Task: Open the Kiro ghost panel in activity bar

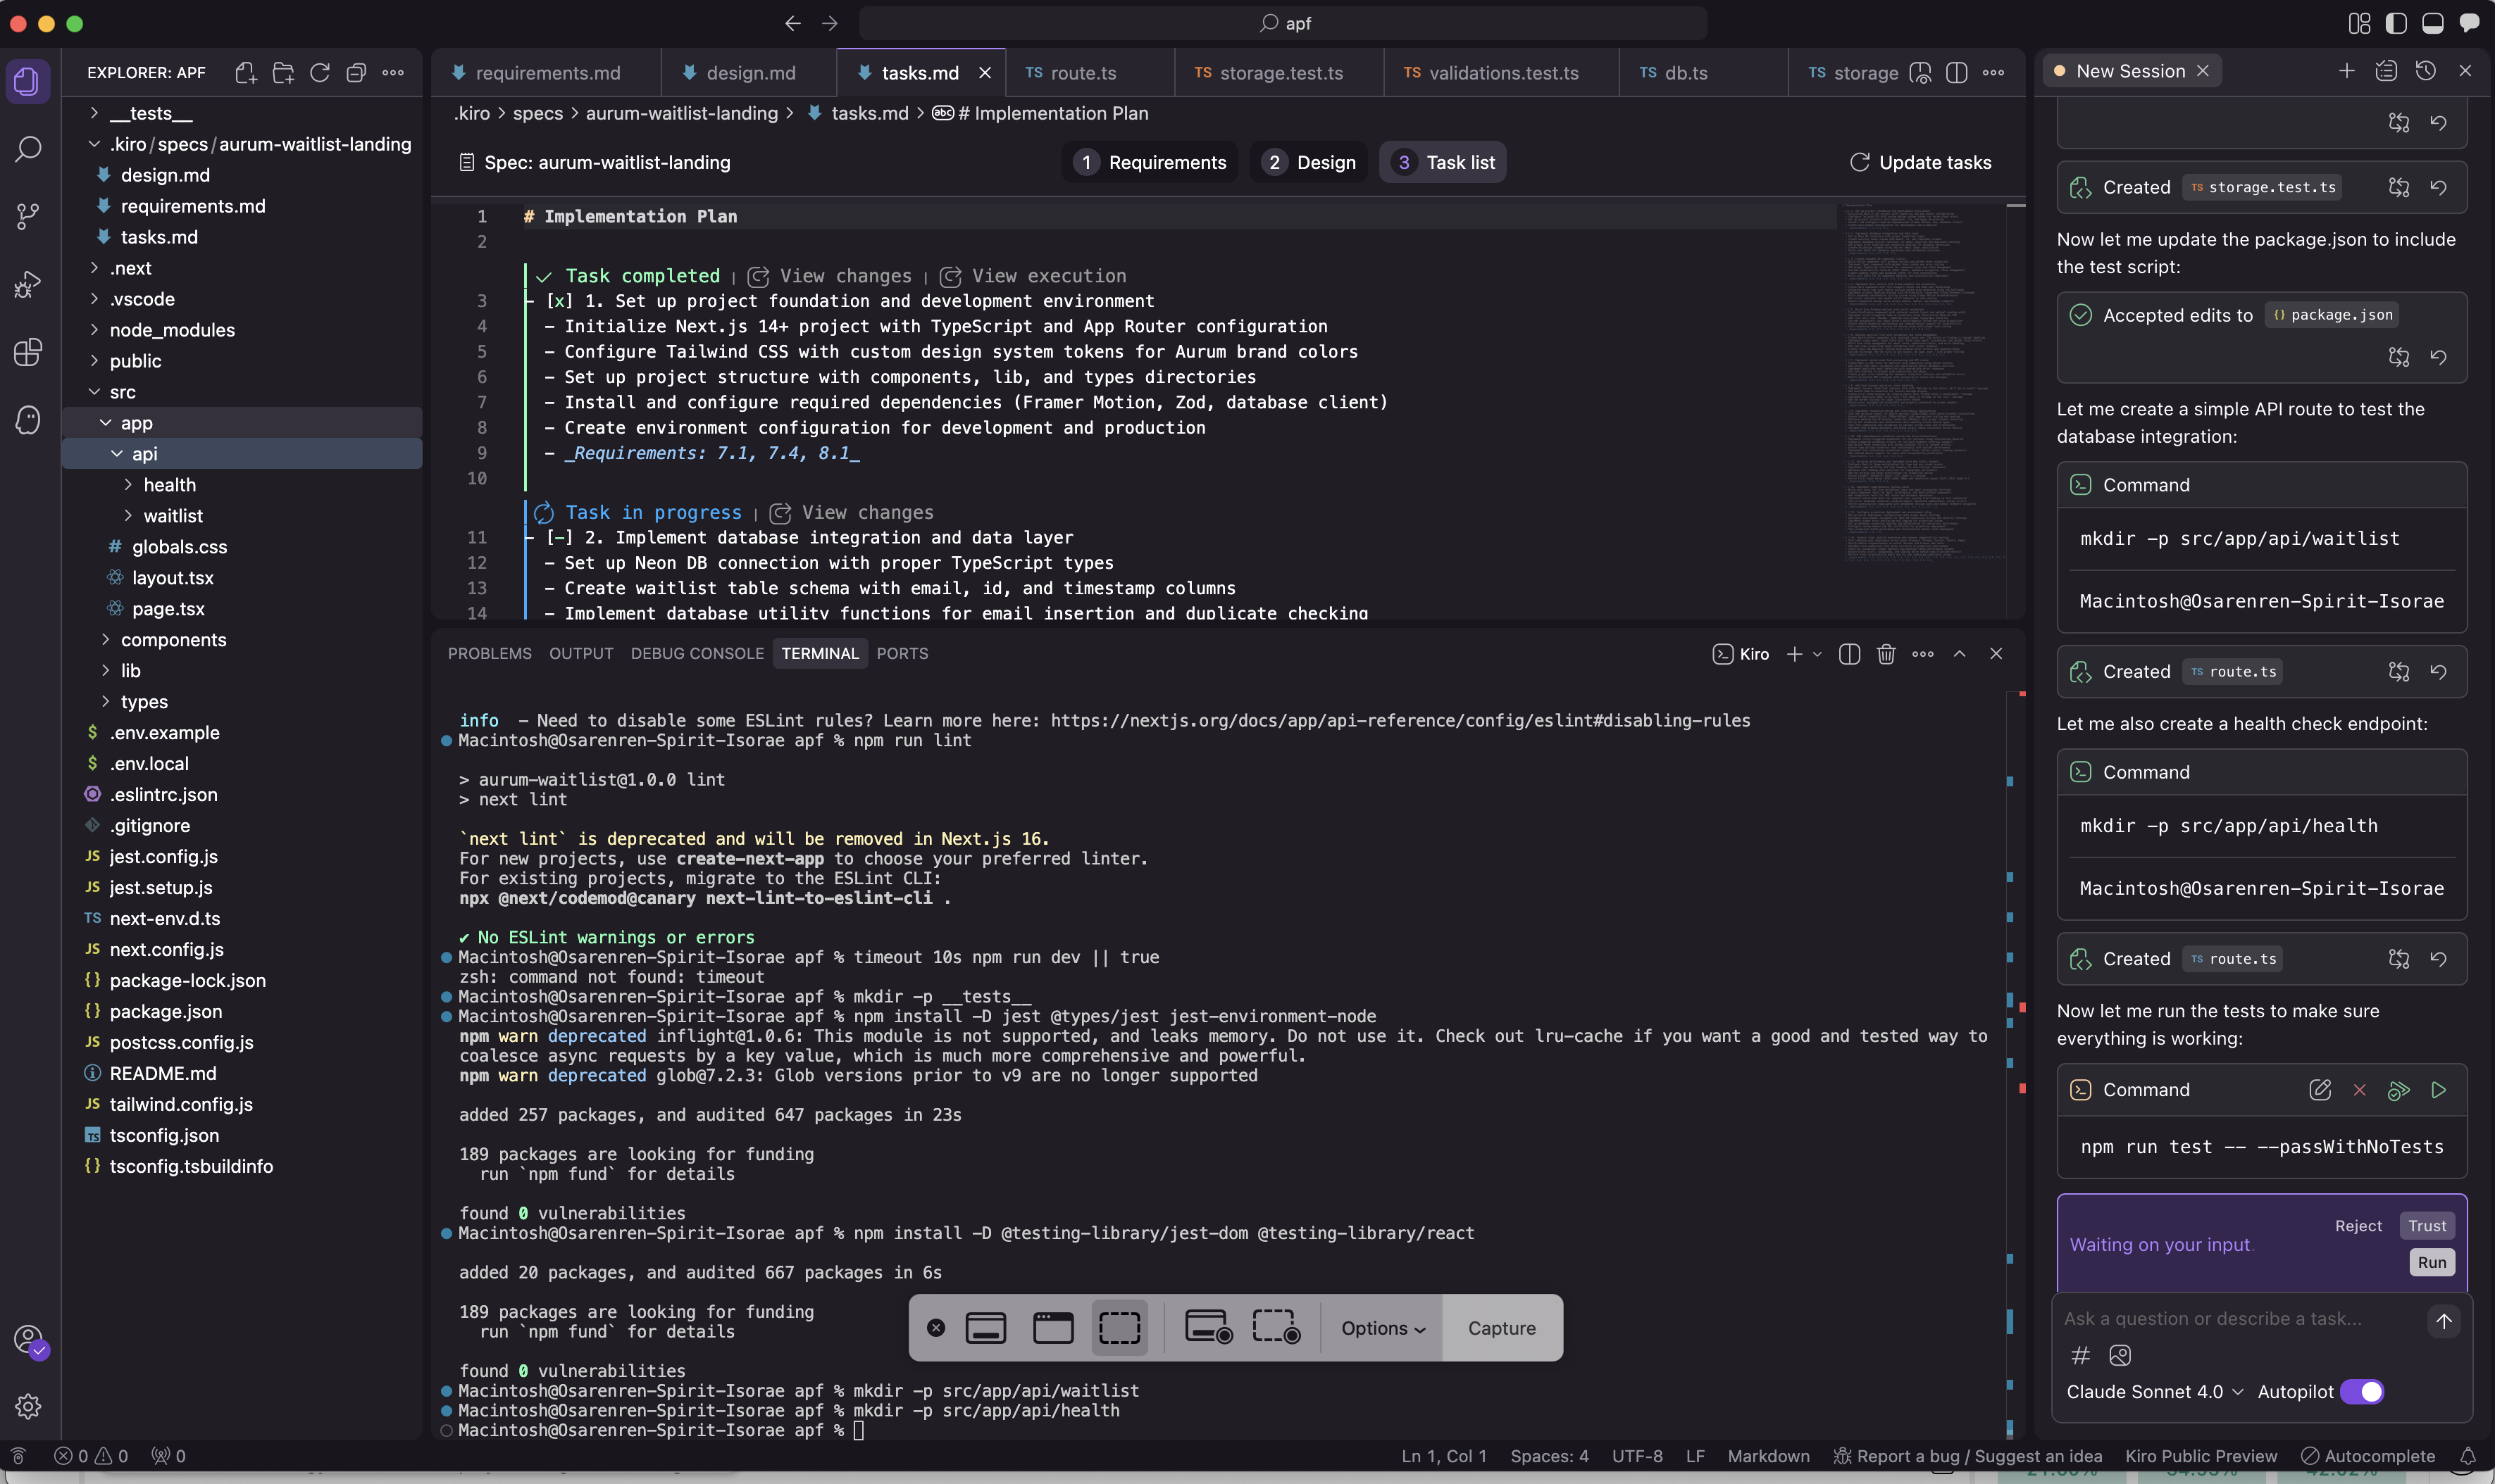Action: tap(28, 419)
